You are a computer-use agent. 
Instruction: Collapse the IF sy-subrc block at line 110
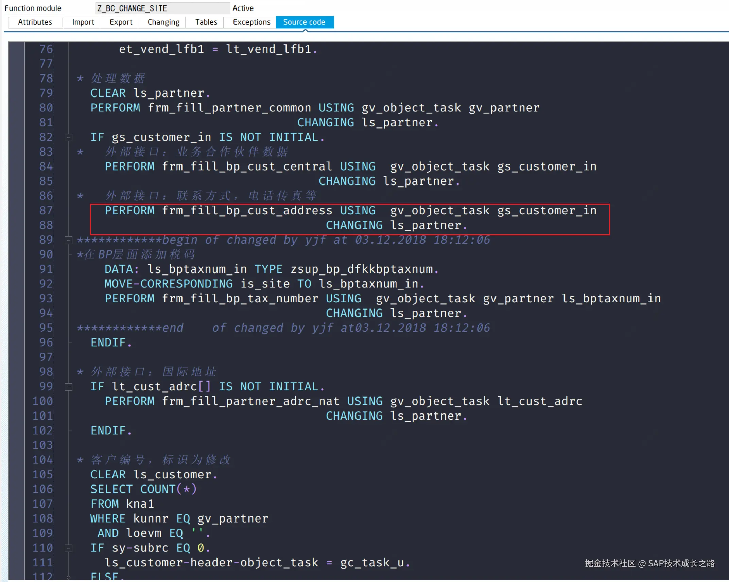pyautogui.click(x=69, y=548)
